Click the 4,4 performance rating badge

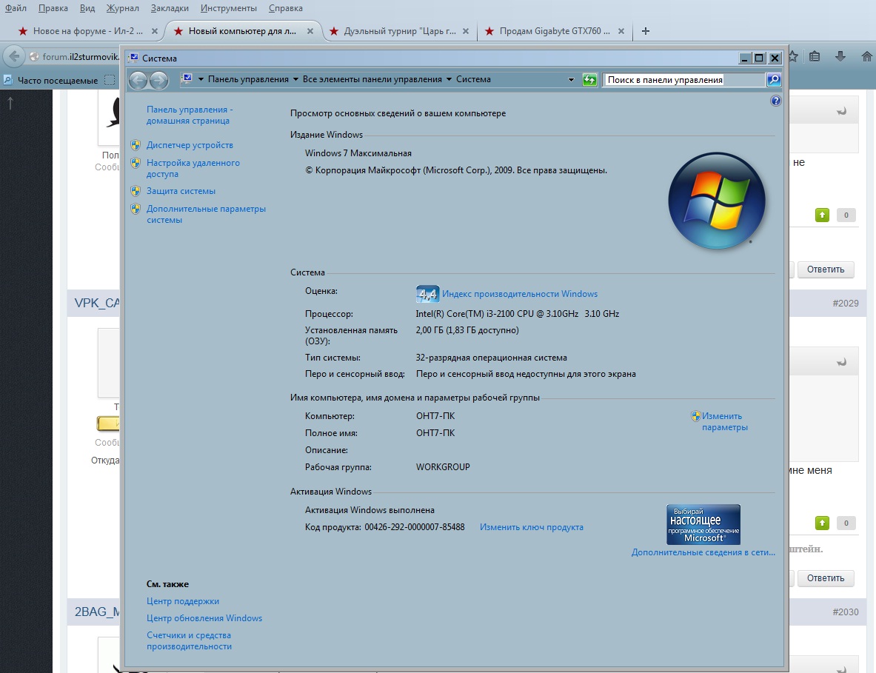click(x=427, y=294)
